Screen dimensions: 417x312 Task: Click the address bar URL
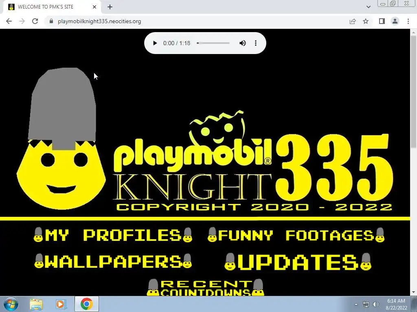tap(99, 21)
